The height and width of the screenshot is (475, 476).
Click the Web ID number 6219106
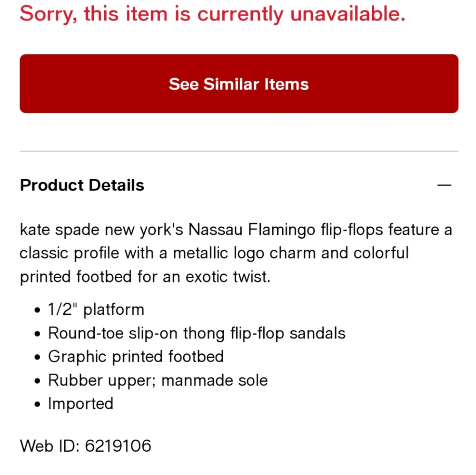click(118, 446)
